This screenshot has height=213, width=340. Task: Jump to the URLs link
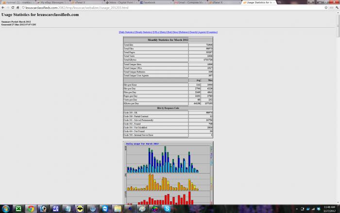[156, 32]
